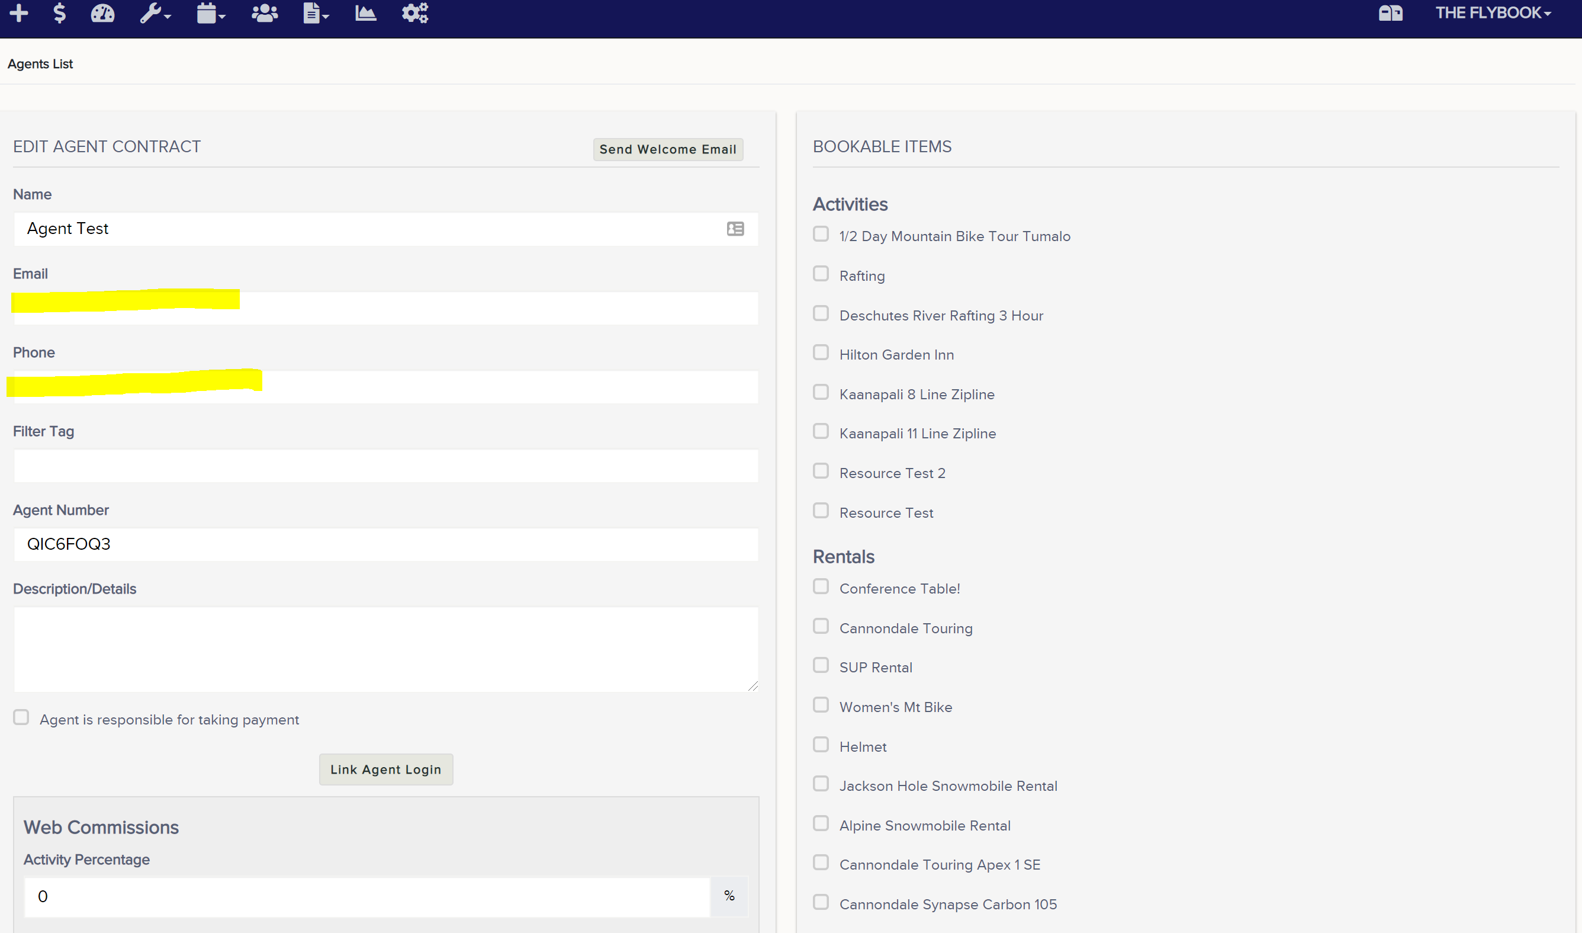Enable Agent is responsible for taking payment
Image resolution: width=1582 pixels, height=933 pixels.
pos(21,717)
